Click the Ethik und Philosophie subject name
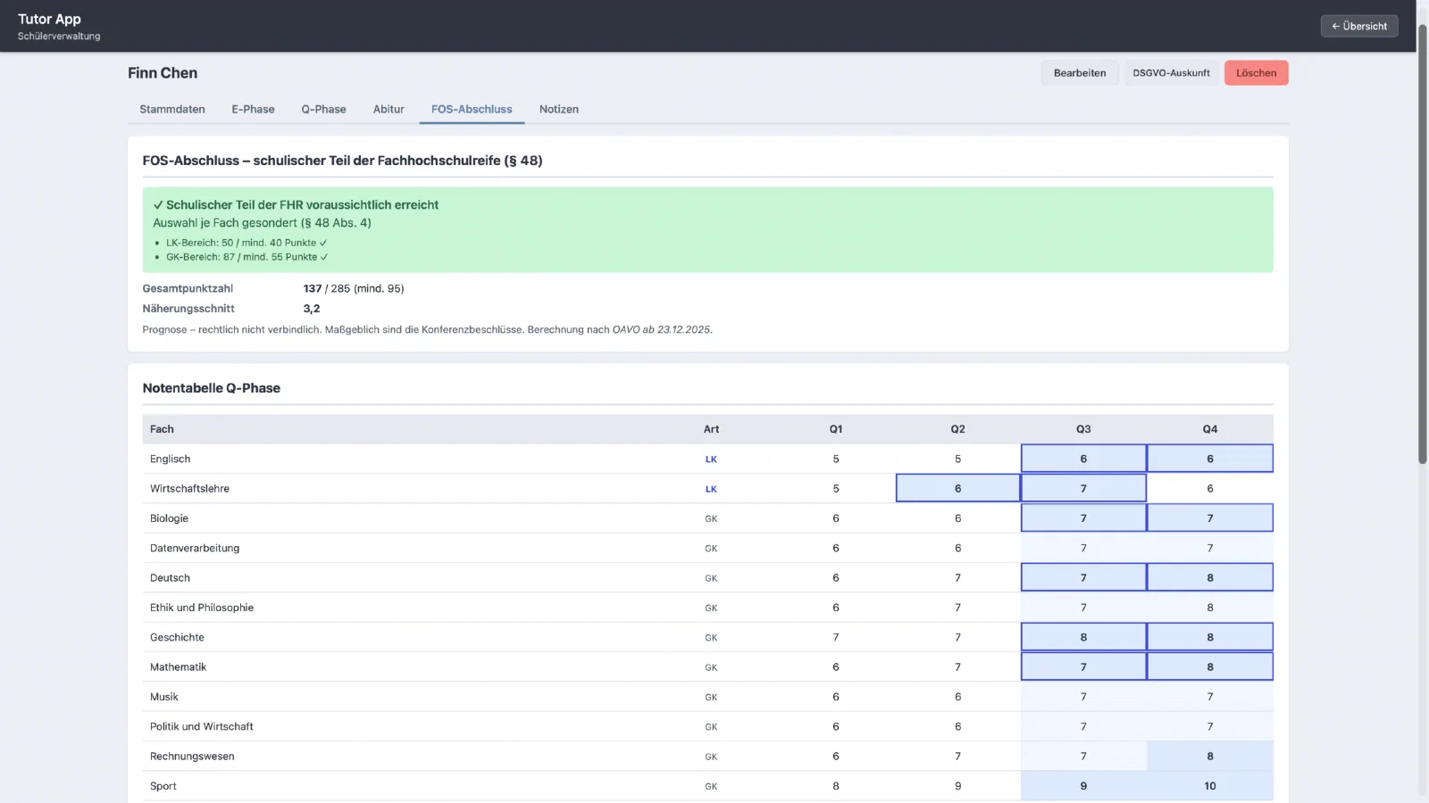This screenshot has width=1429, height=803. click(202, 608)
